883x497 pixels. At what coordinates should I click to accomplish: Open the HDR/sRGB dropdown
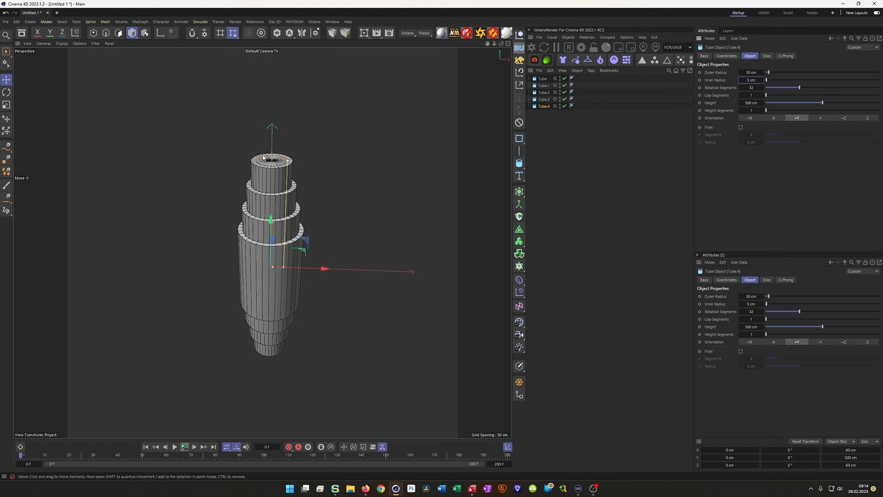tap(678, 47)
